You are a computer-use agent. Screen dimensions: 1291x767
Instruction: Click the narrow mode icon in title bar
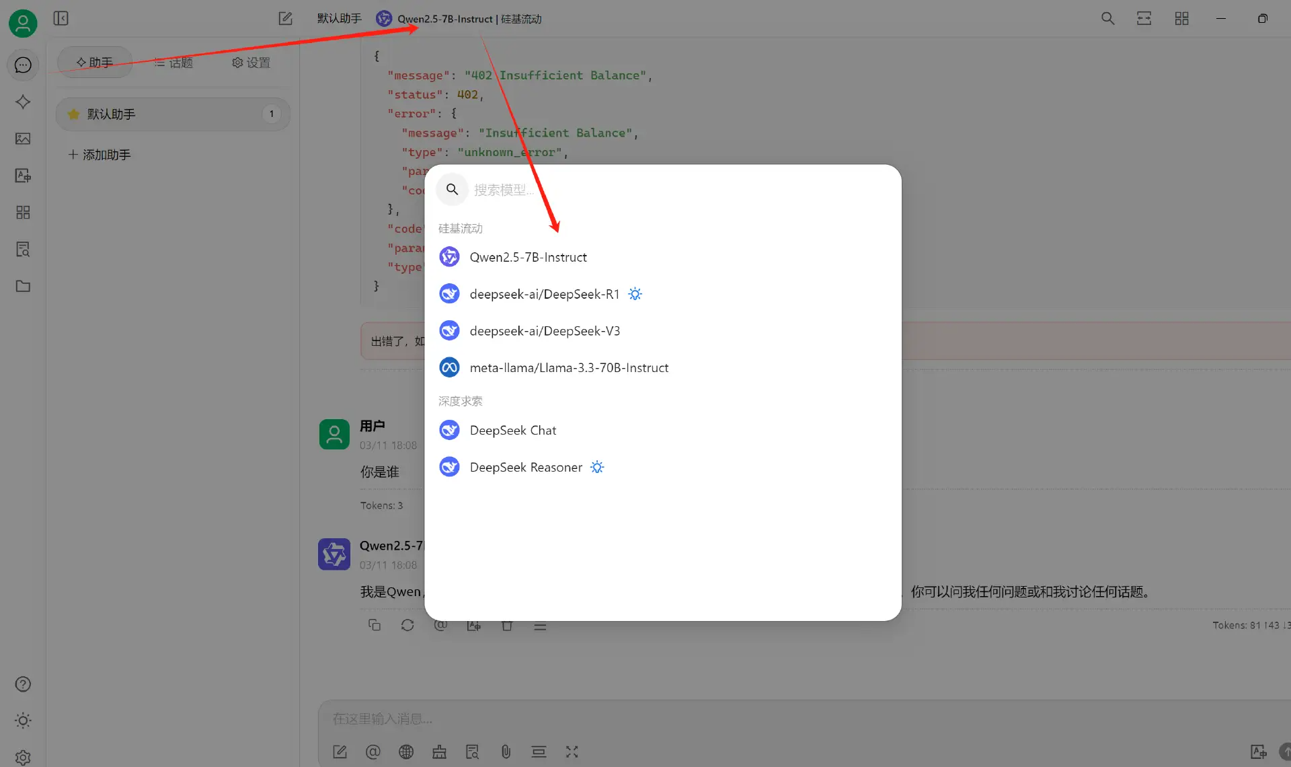(x=1144, y=18)
